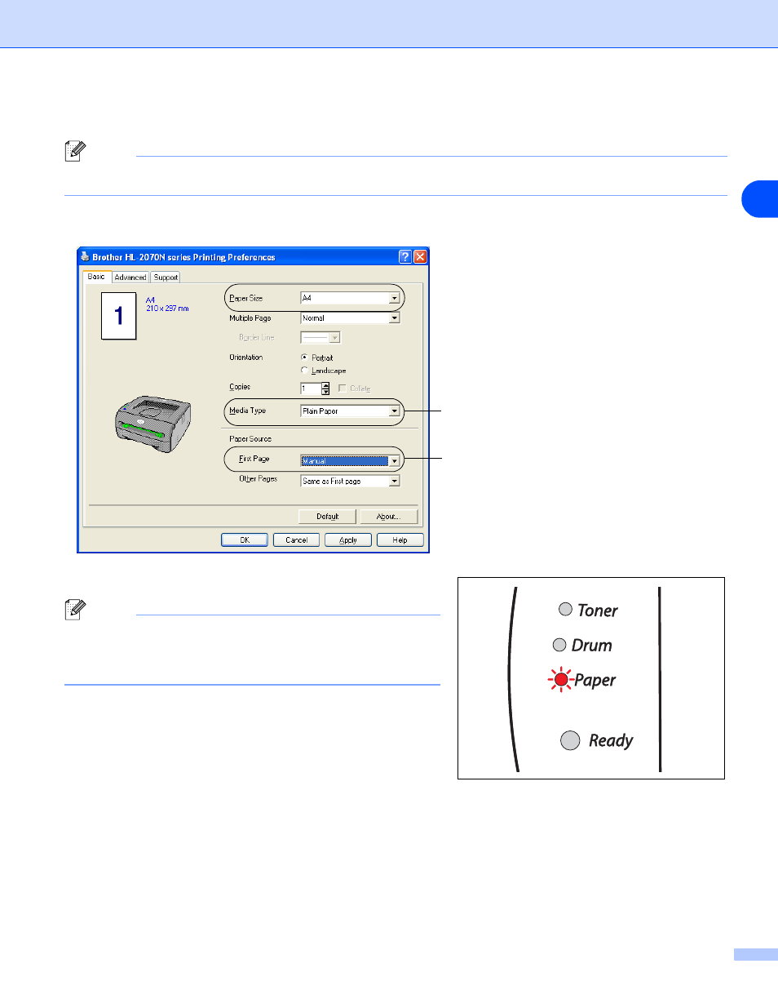
Task: Open the Support tab
Action: pos(166,278)
